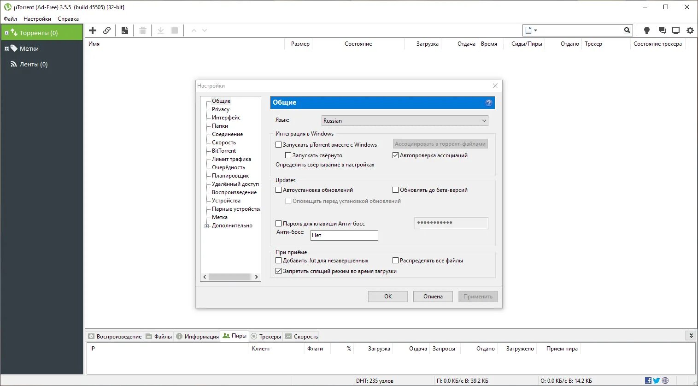Click the Create New Torrent file icon
Screen dimensions: 698x386
(125, 30)
